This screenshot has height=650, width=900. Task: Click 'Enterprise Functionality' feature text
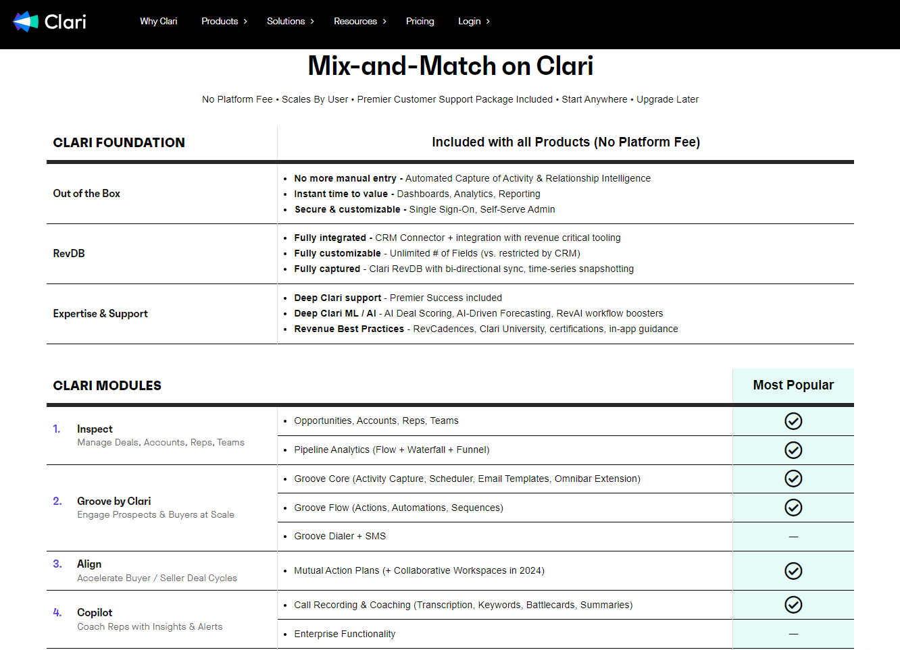[x=345, y=634]
